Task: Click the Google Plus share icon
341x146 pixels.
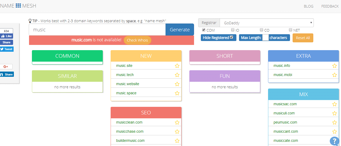Action: [x=6, y=67]
